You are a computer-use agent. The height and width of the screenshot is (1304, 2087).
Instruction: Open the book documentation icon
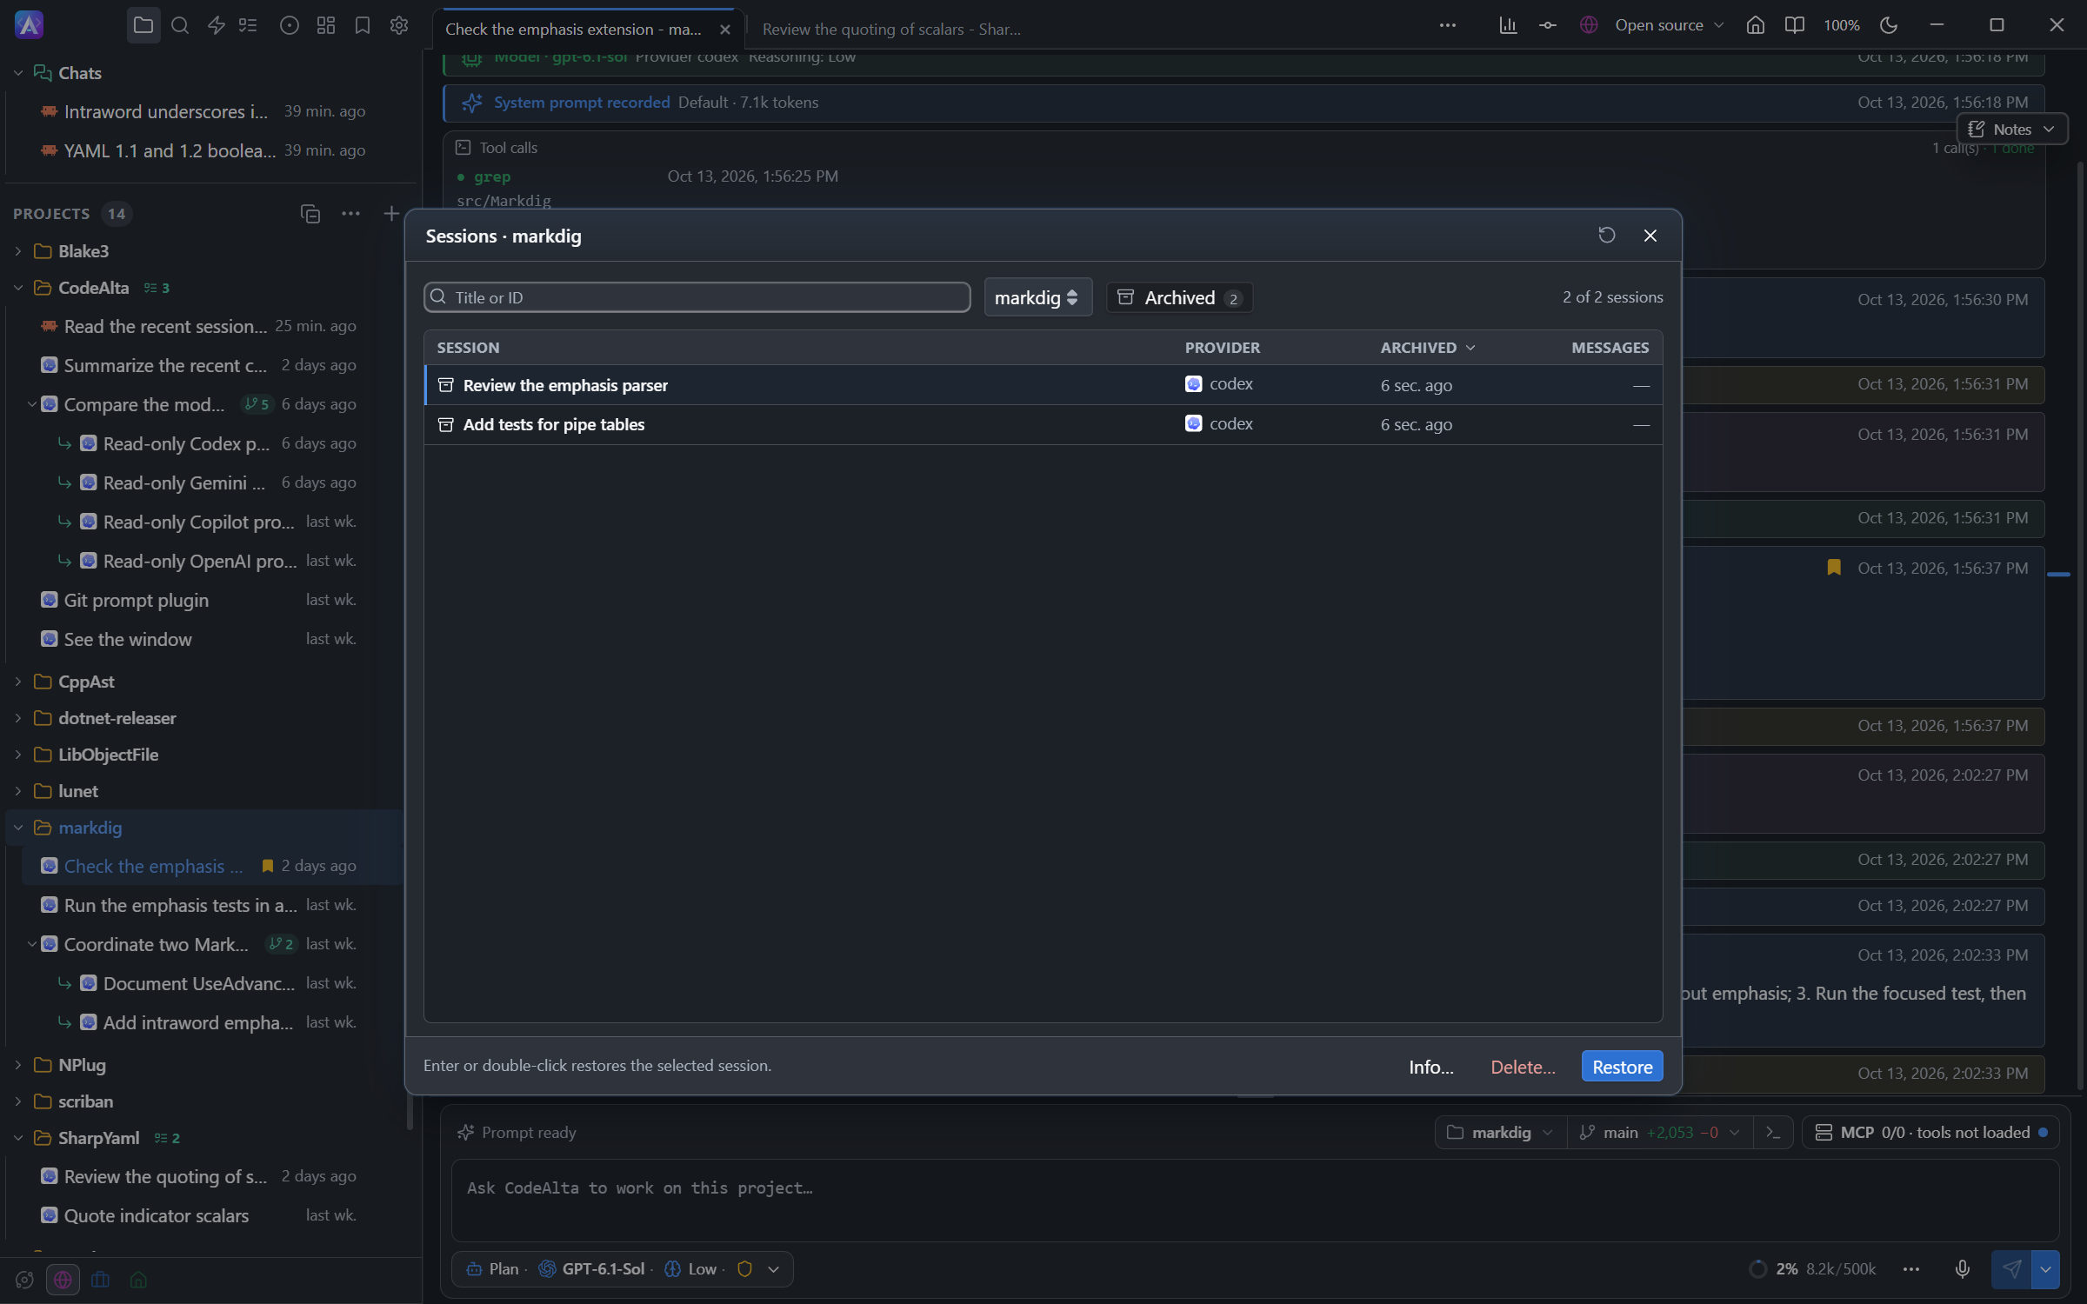pyautogui.click(x=1794, y=25)
